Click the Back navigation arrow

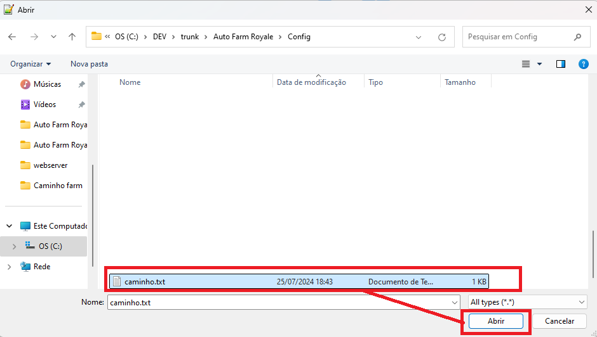coord(12,37)
